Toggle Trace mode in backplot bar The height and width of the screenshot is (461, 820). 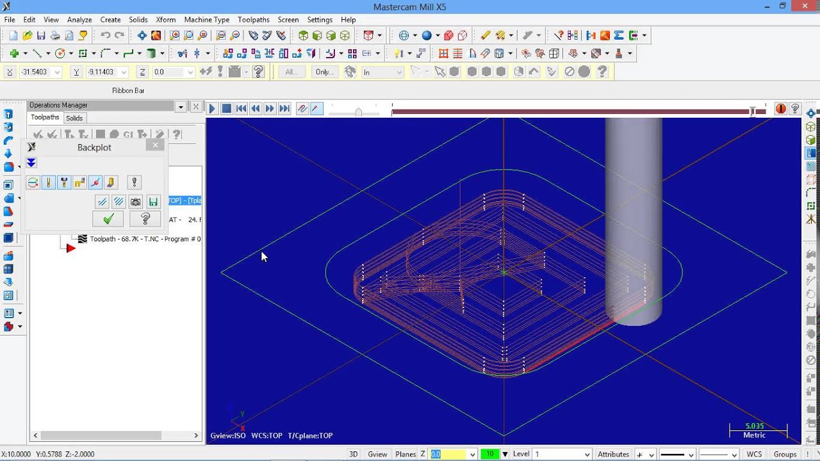click(x=302, y=109)
